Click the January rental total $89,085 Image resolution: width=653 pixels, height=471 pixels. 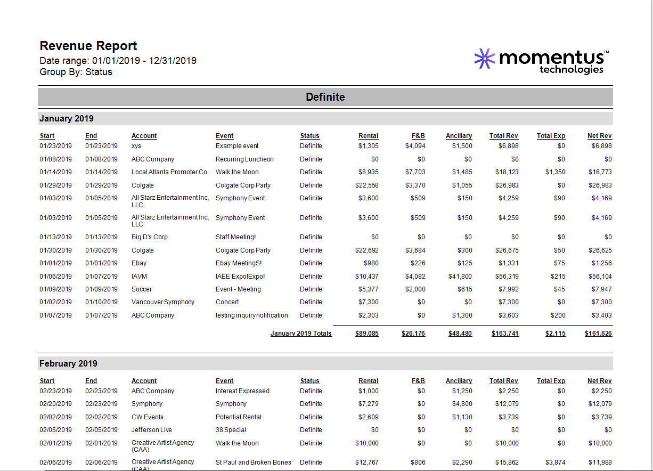click(x=367, y=334)
